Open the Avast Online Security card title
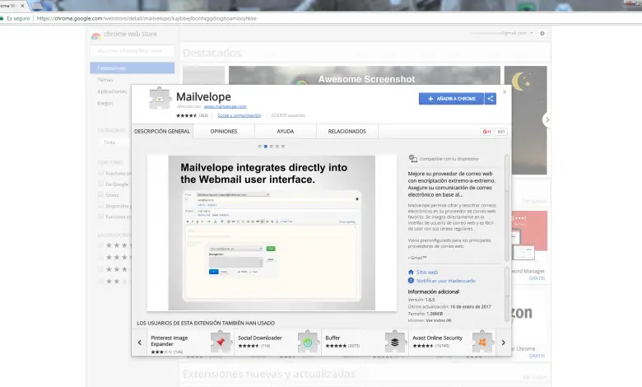642x387 pixels. click(437, 338)
